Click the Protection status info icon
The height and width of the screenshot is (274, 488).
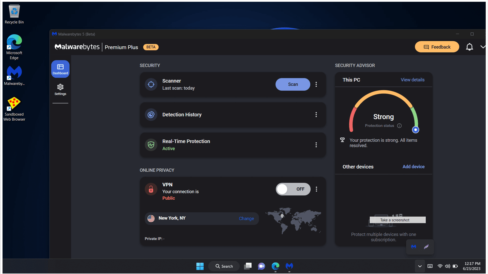399,126
